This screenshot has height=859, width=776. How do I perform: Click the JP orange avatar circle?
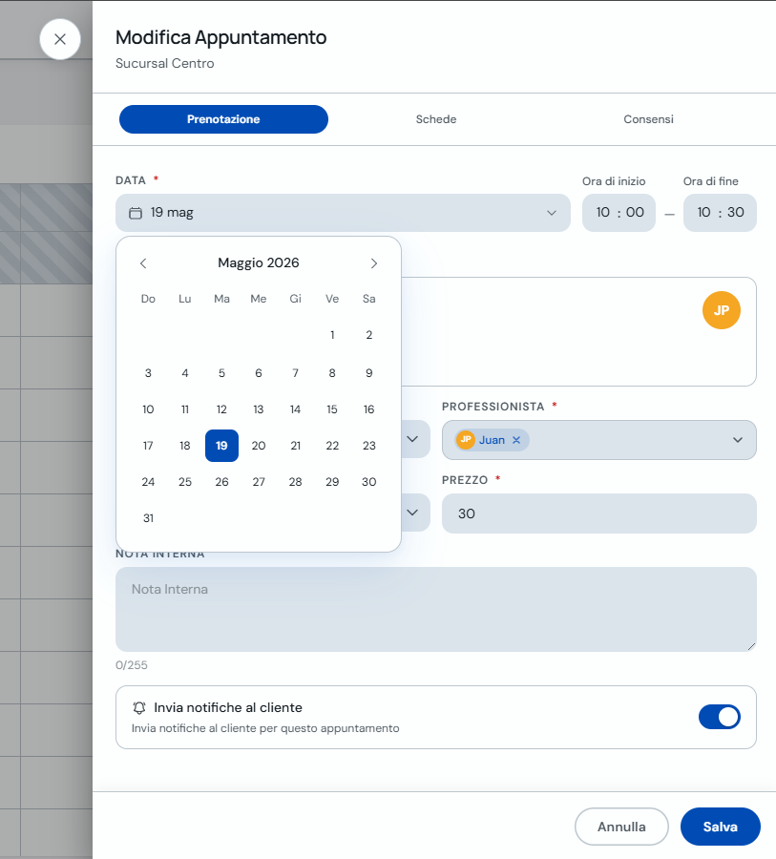tap(722, 310)
